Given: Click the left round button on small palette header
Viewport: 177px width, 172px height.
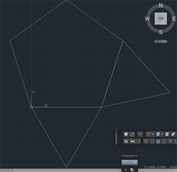Looking at the screenshot, I should tap(124, 157).
